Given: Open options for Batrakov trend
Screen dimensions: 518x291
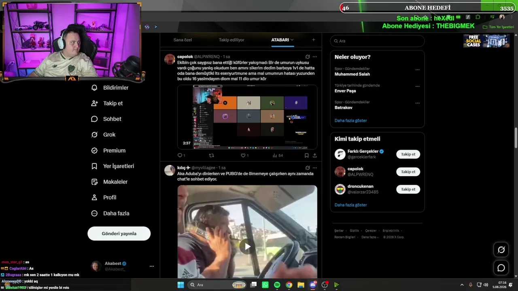Looking at the screenshot, I should (417, 103).
